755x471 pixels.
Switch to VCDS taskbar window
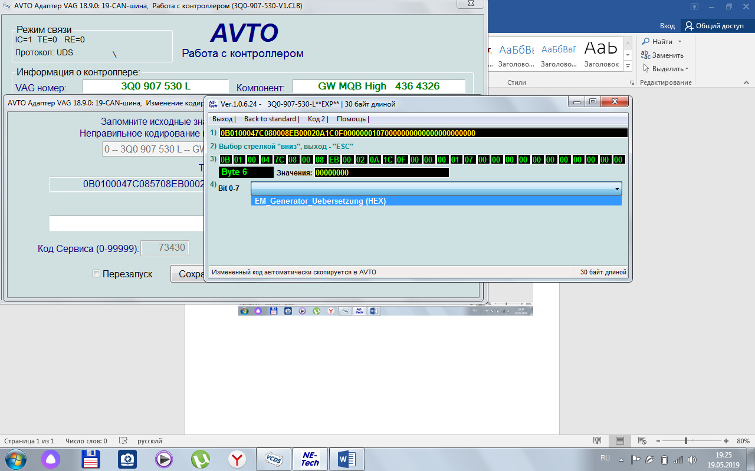coord(274,459)
